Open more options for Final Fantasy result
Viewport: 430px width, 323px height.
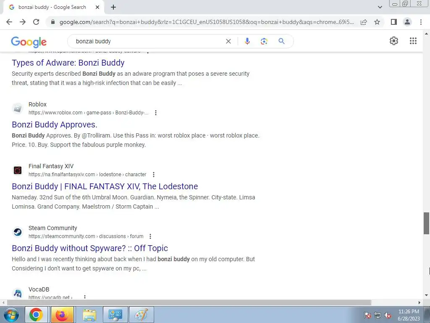point(154,175)
